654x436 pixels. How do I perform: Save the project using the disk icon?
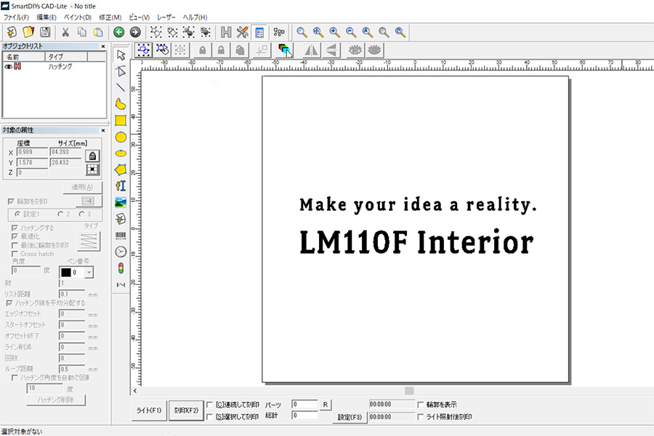[45, 32]
